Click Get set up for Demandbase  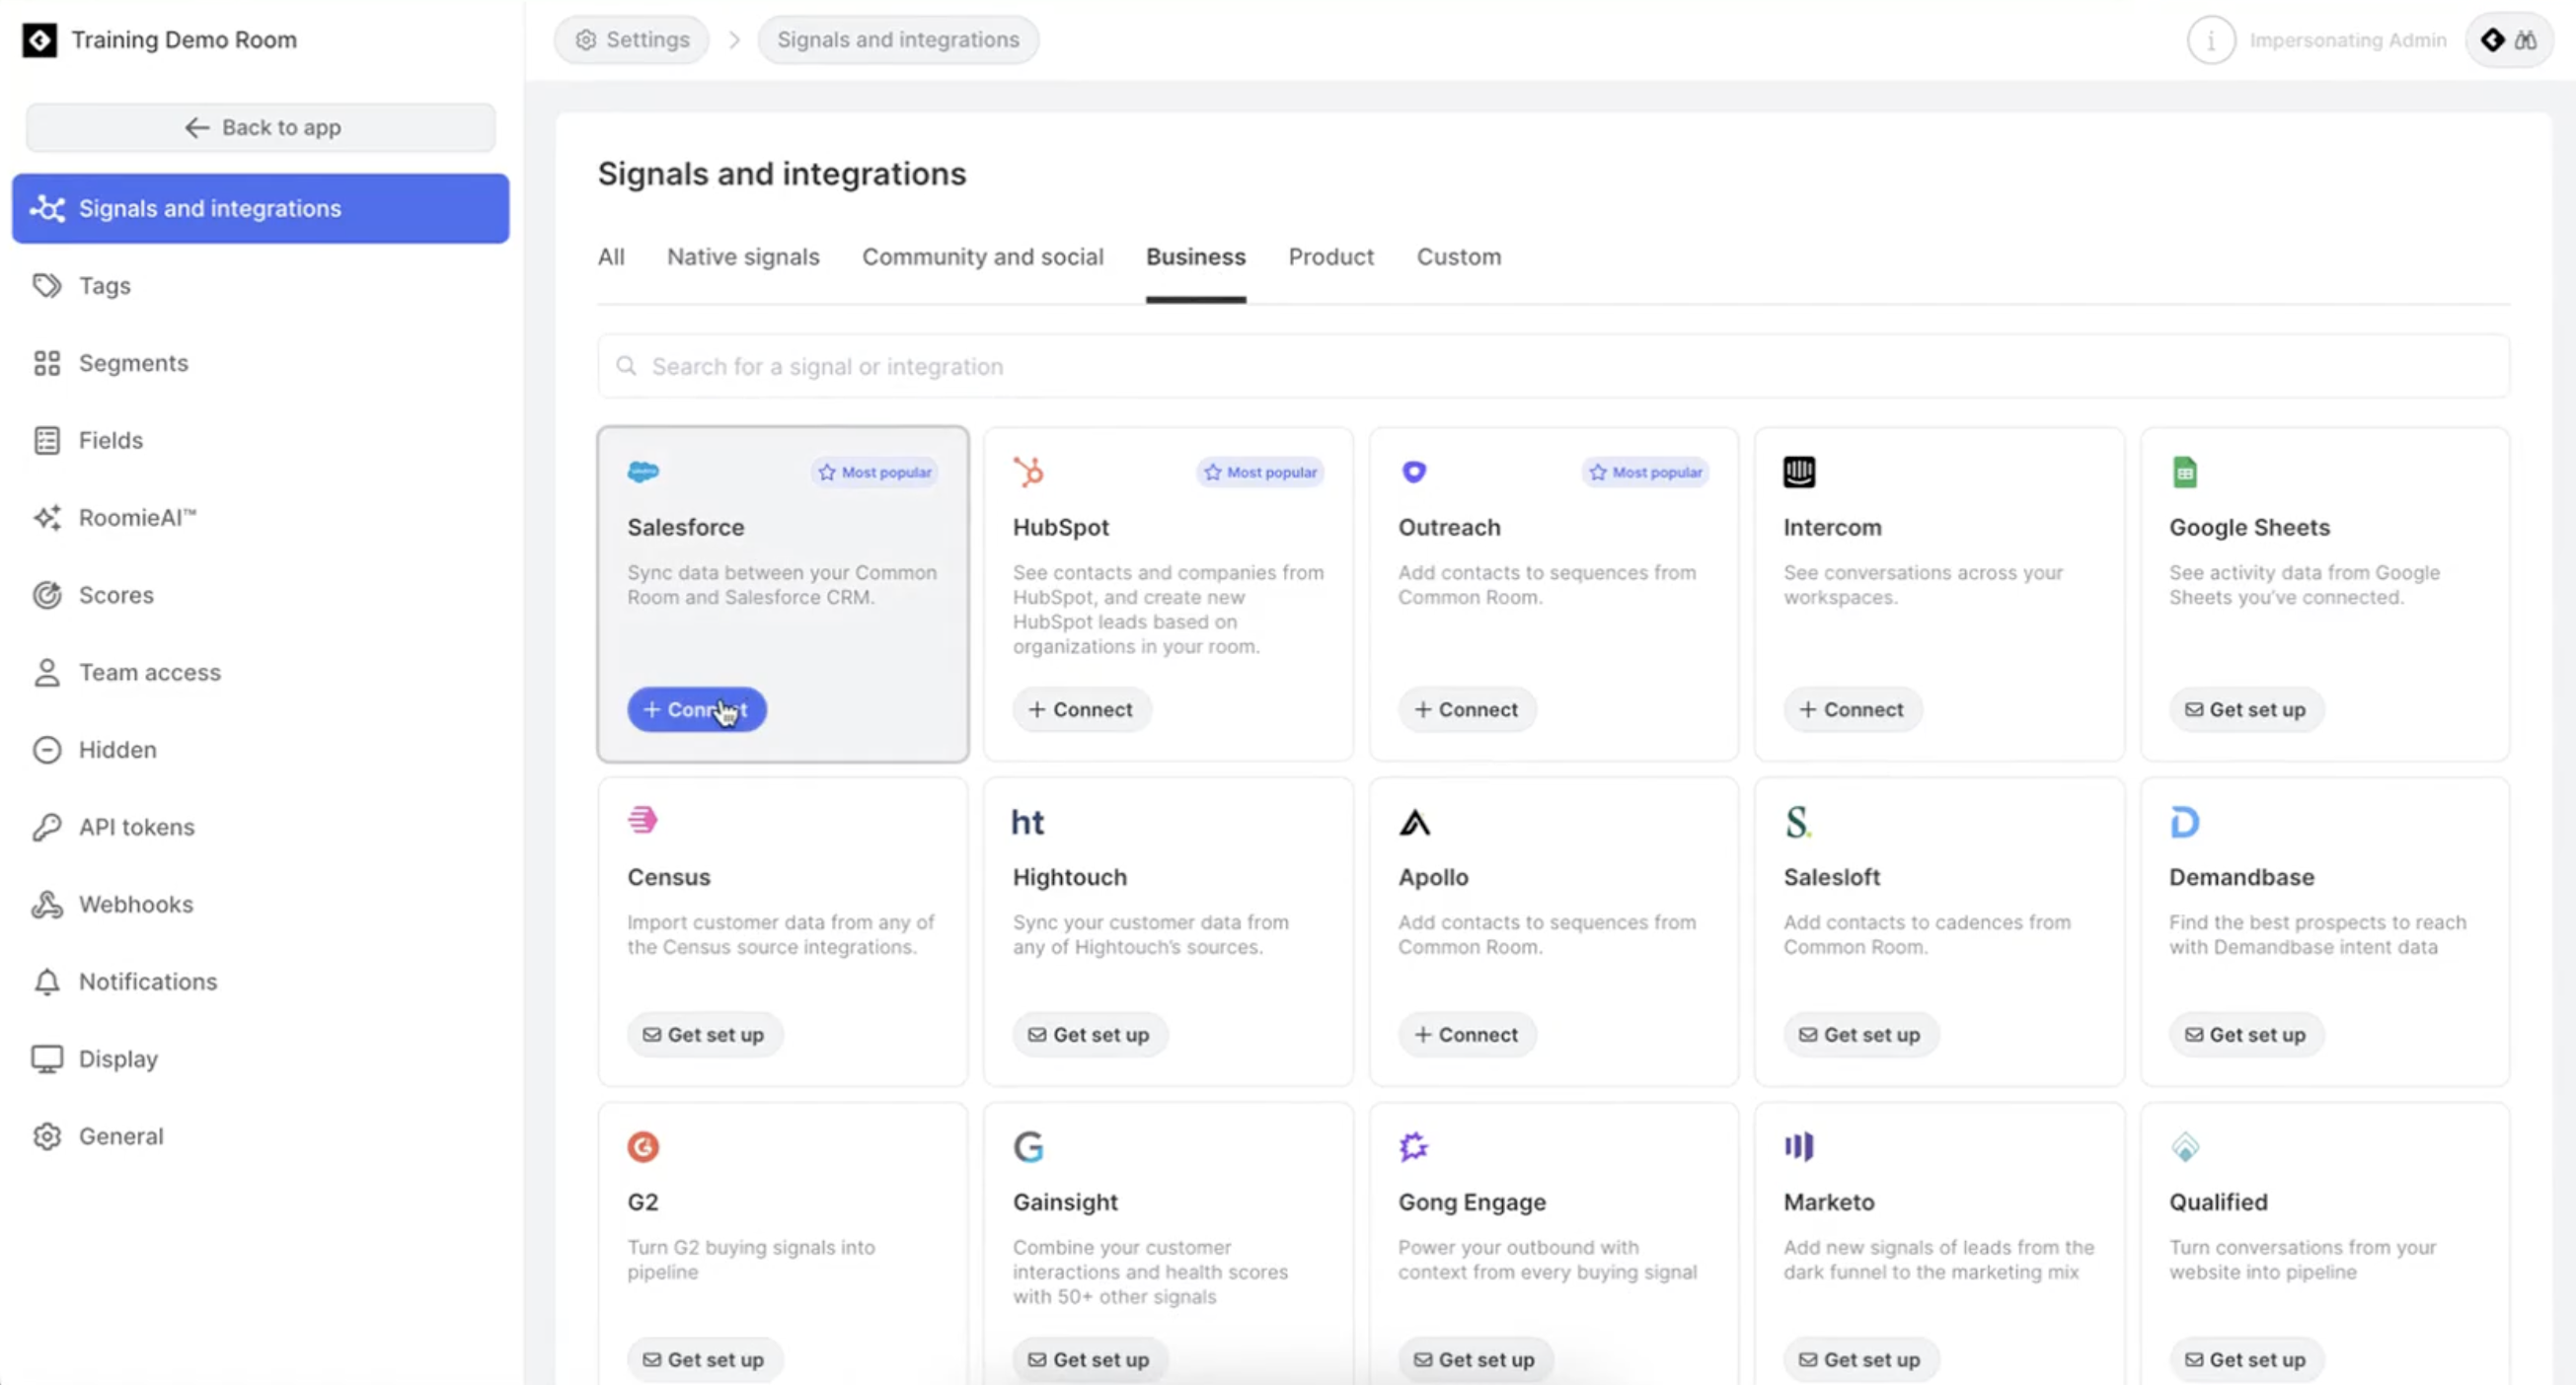[2246, 1035]
